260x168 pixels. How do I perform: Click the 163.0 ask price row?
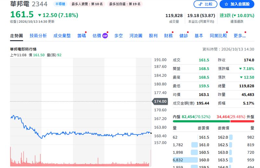click(236, 152)
